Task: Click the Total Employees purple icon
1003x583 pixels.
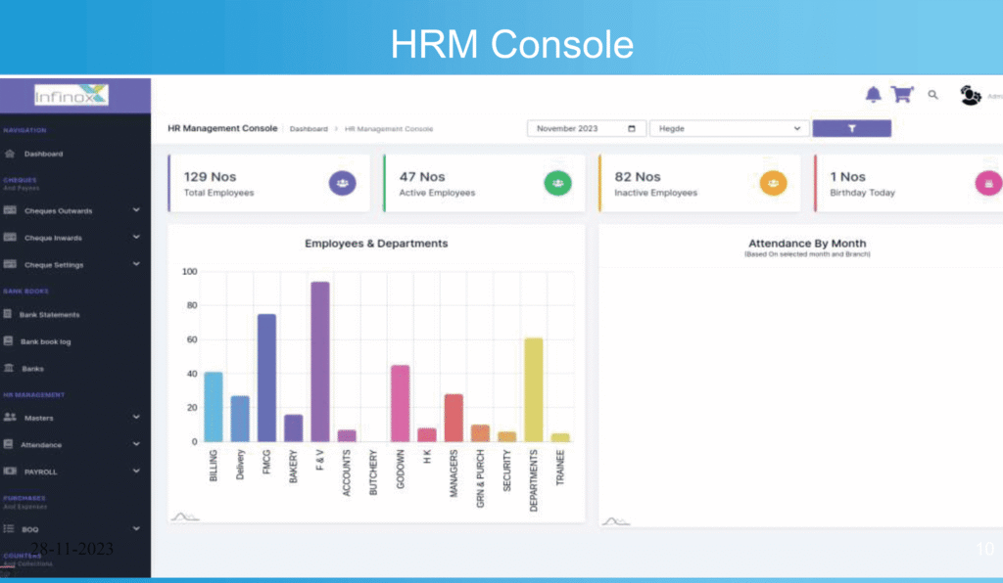Action: pyautogui.click(x=341, y=183)
